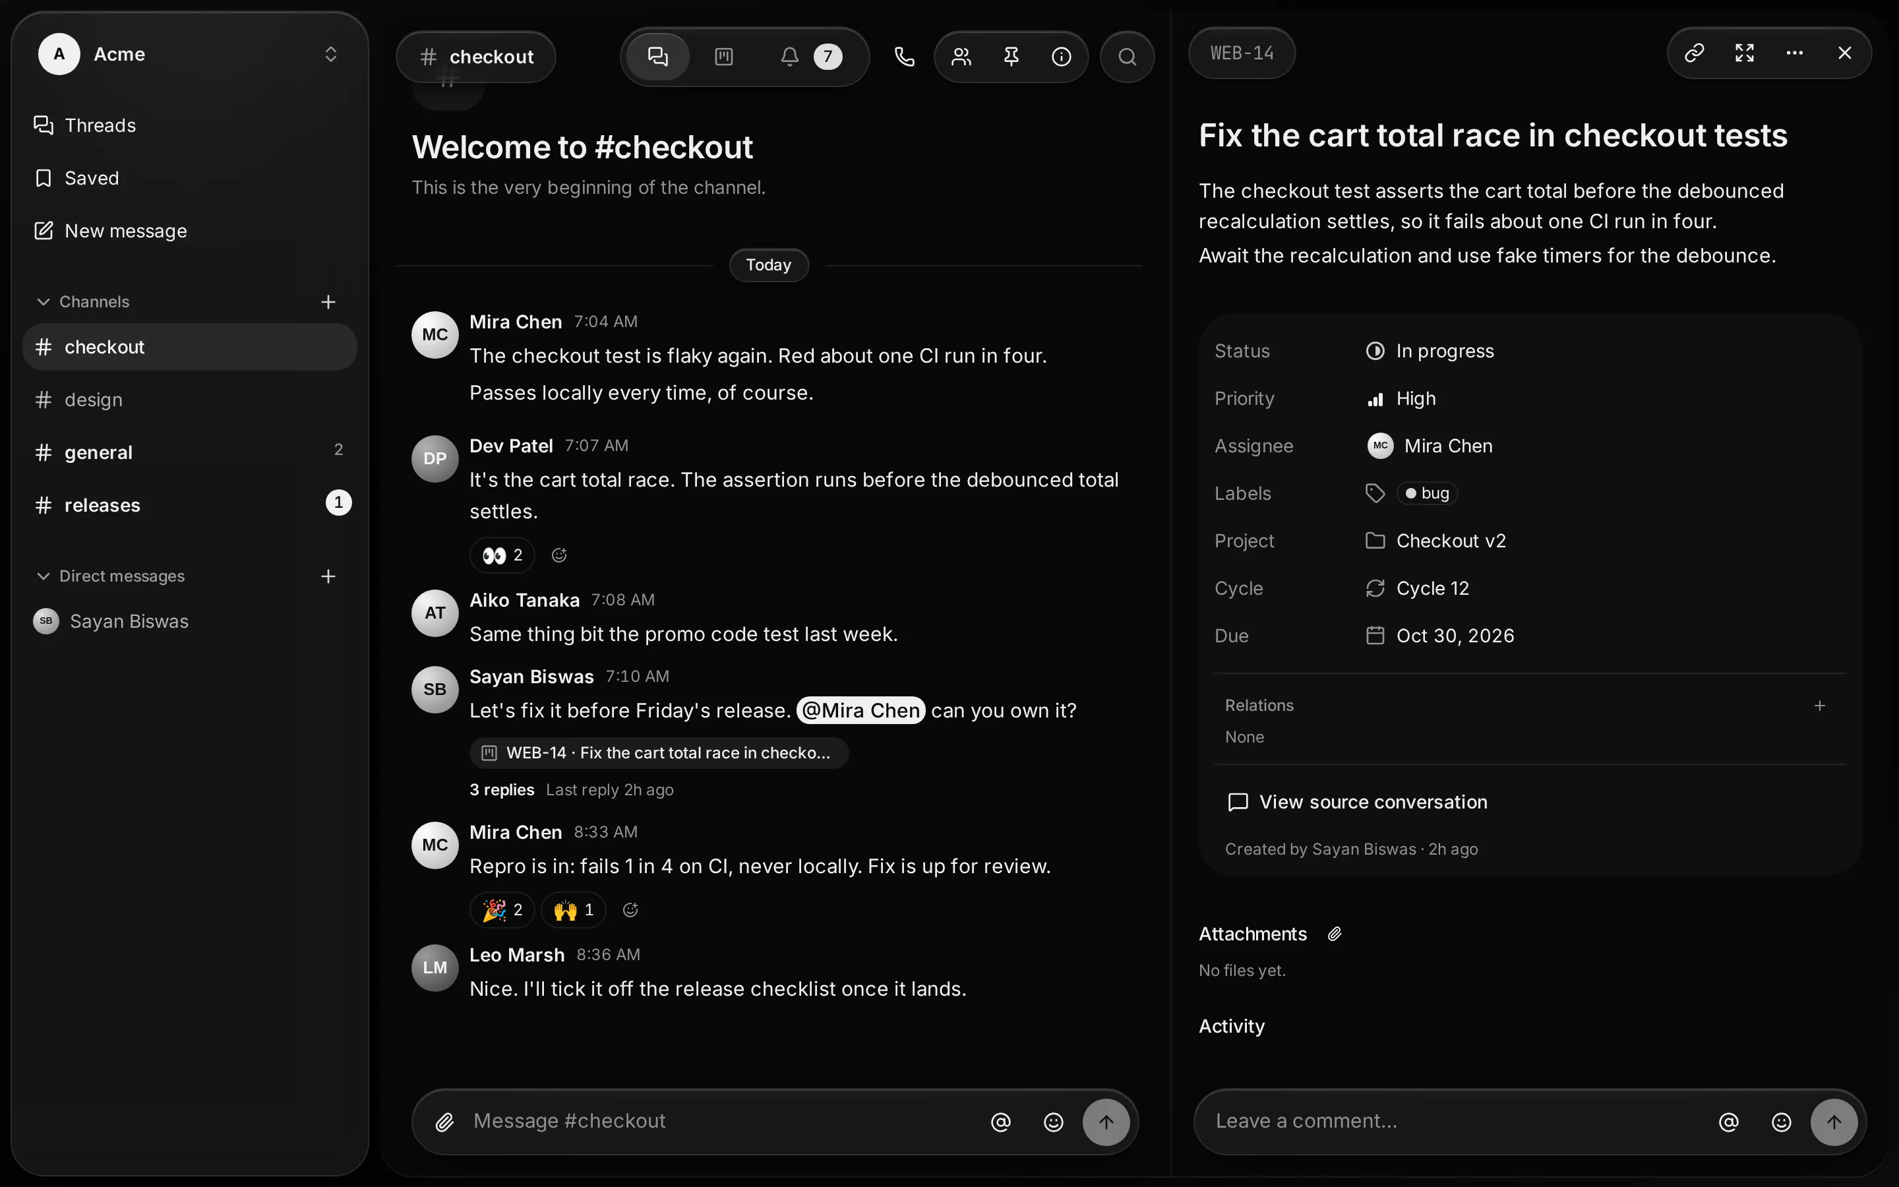Add a relation with plus icon

[1819, 706]
